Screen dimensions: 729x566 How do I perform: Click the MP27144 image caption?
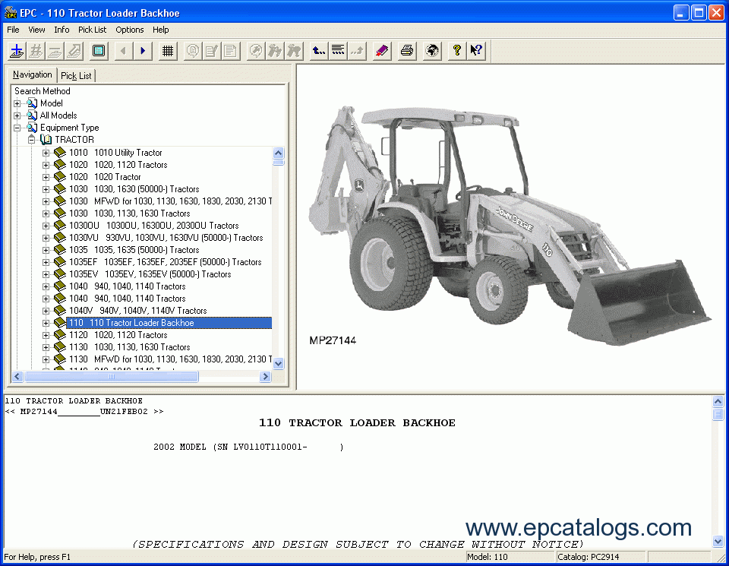tap(333, 340)
